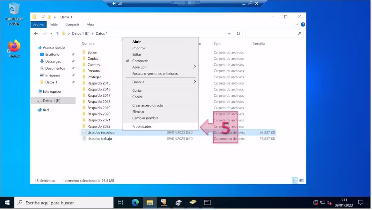The height and width of the screenshot is (210, 372).
Task: Click the Acceso rápido header
Action: (x=54, y=48)
